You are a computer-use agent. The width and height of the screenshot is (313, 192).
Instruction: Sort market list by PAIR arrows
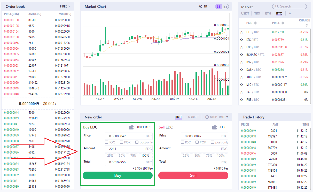click(x=255, y=23)
